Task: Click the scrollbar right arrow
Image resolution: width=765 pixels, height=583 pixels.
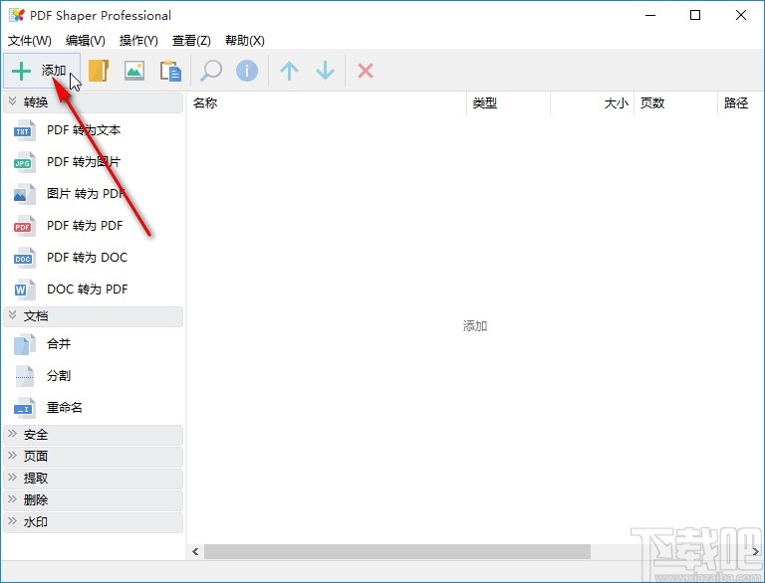Action: click(x=755, y=552)
